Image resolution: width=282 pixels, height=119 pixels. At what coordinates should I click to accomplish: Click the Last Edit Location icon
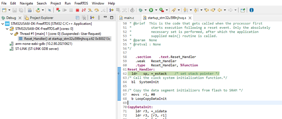tap(207, 10)
